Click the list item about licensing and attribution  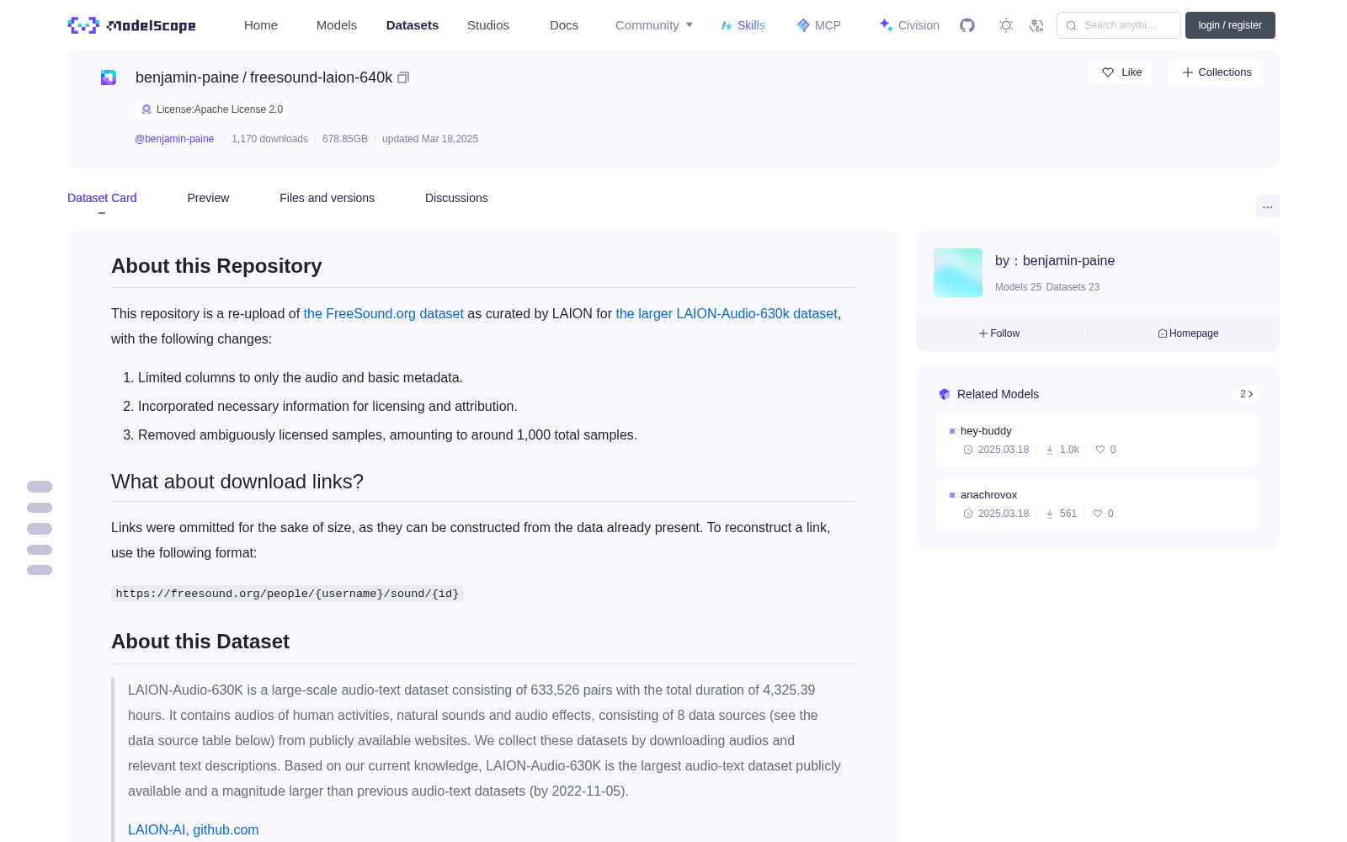(x=327, y=407)
